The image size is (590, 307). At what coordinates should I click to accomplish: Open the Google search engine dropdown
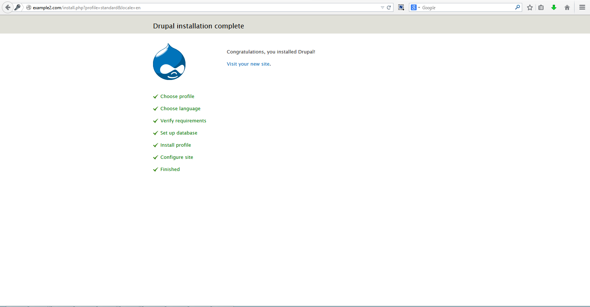[x=416, y=7]
